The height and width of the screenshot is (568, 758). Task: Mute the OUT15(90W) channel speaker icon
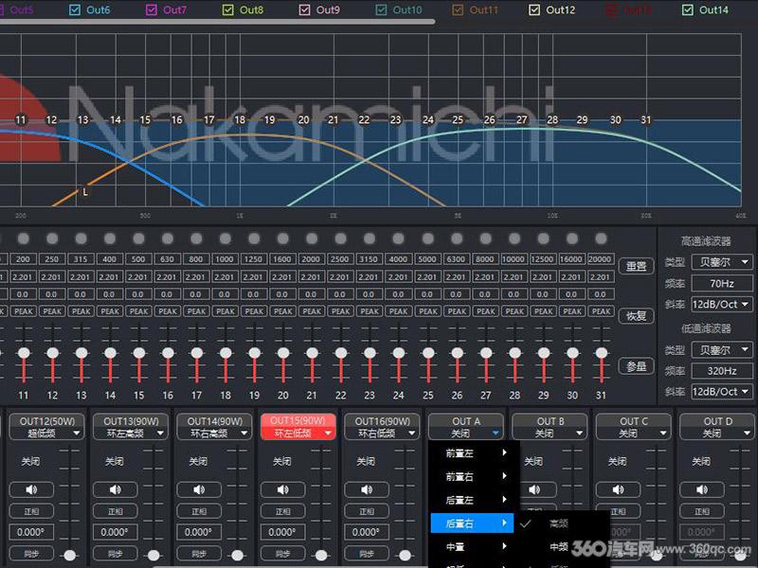pos(282,489)
